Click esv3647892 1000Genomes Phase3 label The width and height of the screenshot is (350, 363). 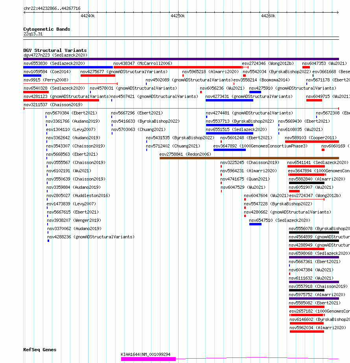click(x=260, y=146)
